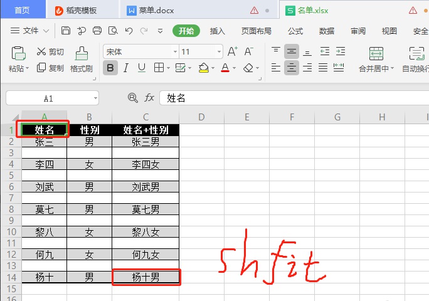429x301 pixels.
Task: Switch to the 数据 (Data) tab
Action: 326,31
